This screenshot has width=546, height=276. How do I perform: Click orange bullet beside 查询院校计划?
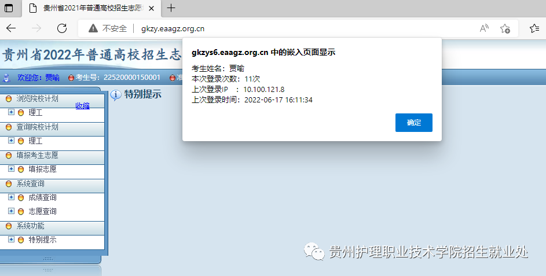(9, 127)
